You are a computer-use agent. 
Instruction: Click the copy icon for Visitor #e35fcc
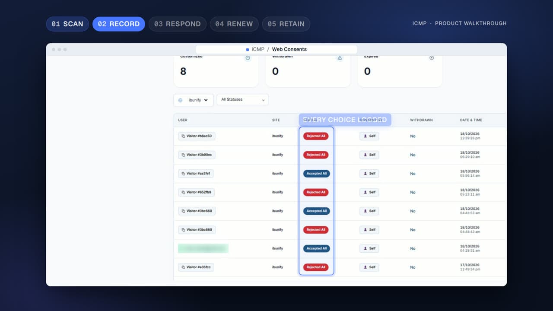pos(183,267)
